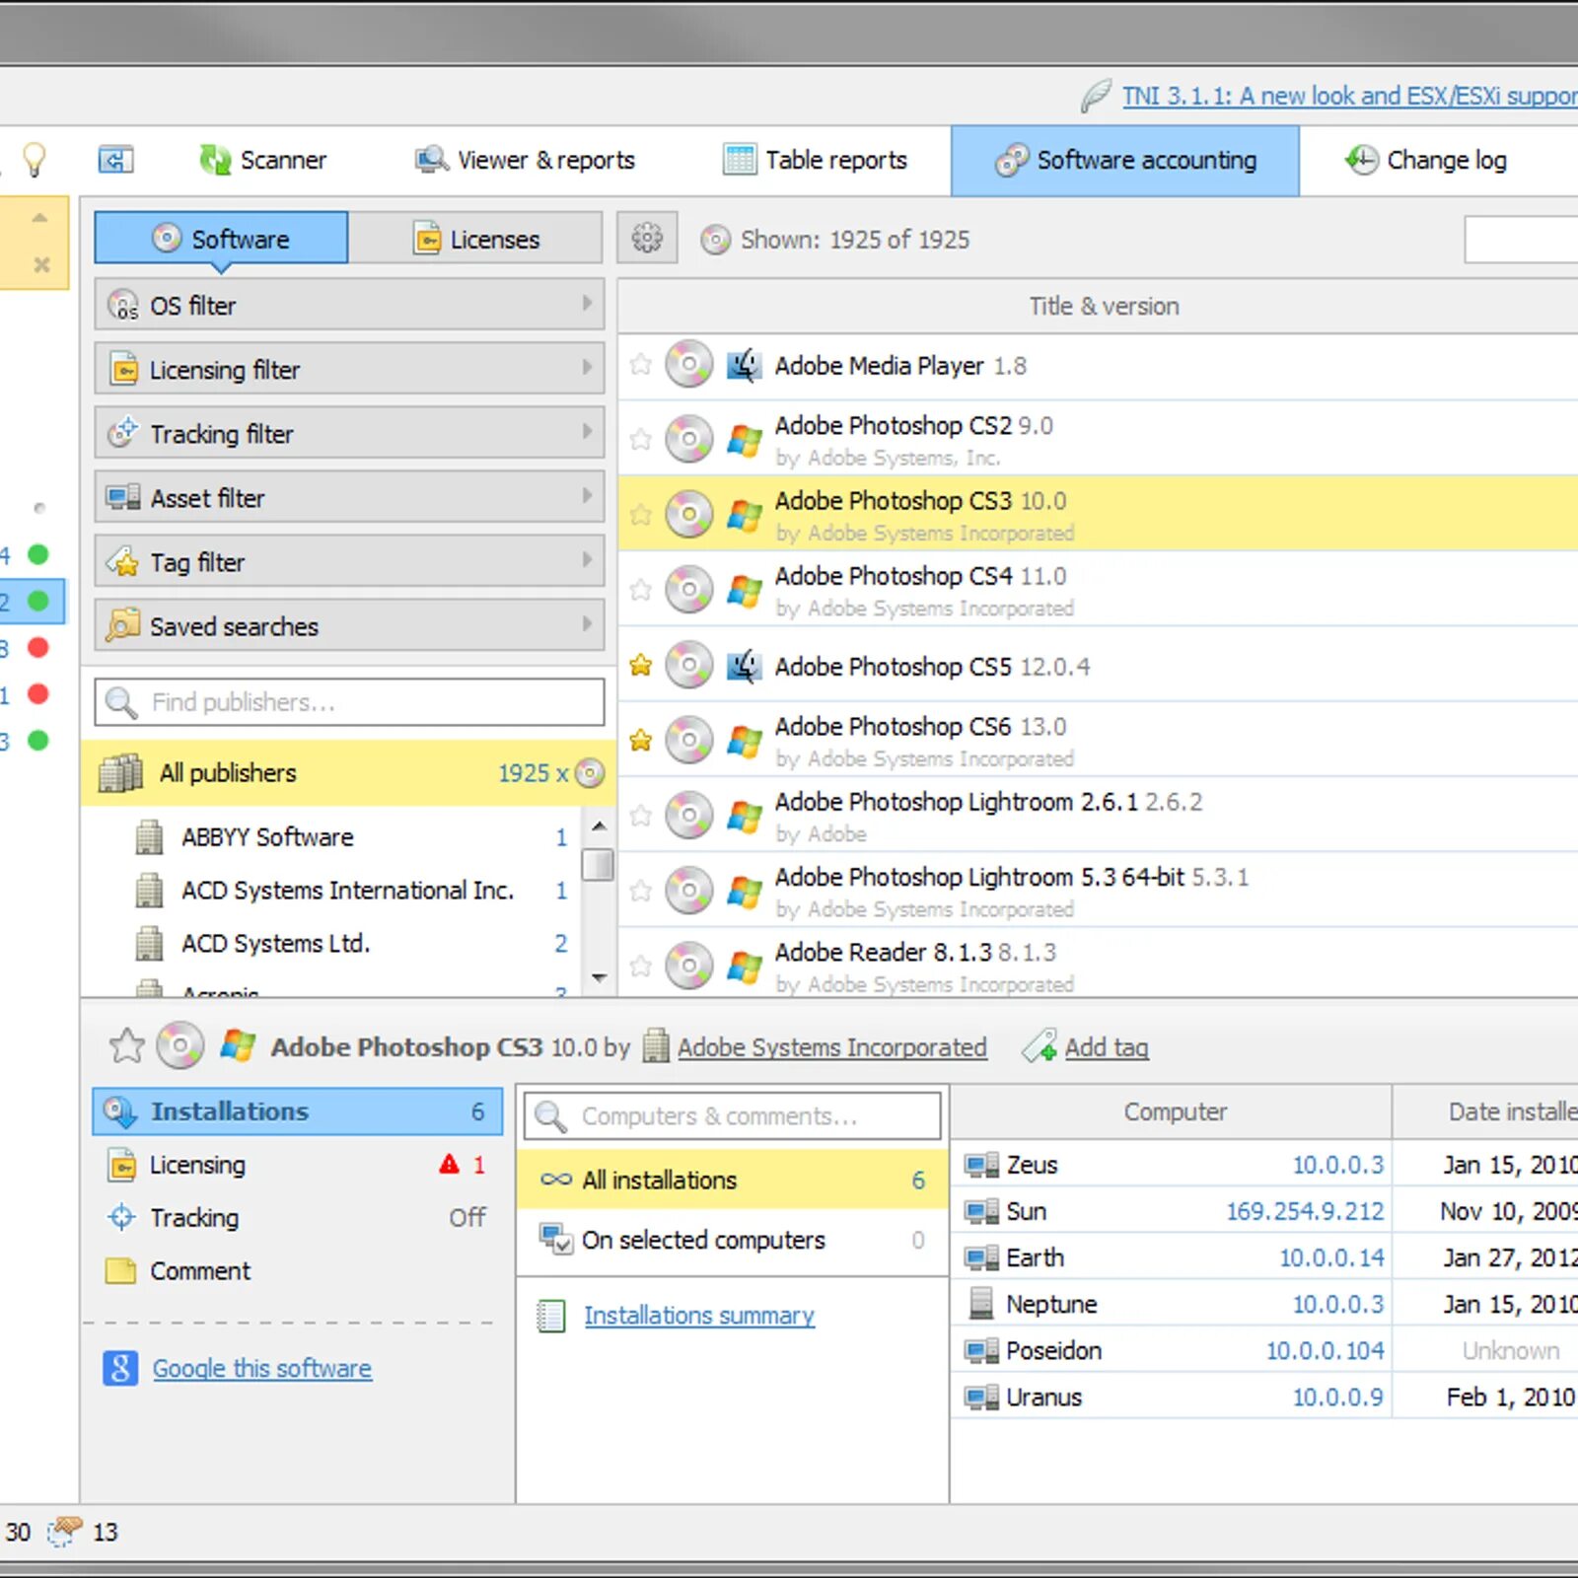This screenshot has width=1578, height=1578.
Task: Toggle favorite star for Adobe Photoshop CS4
Action: click(641, 590)
